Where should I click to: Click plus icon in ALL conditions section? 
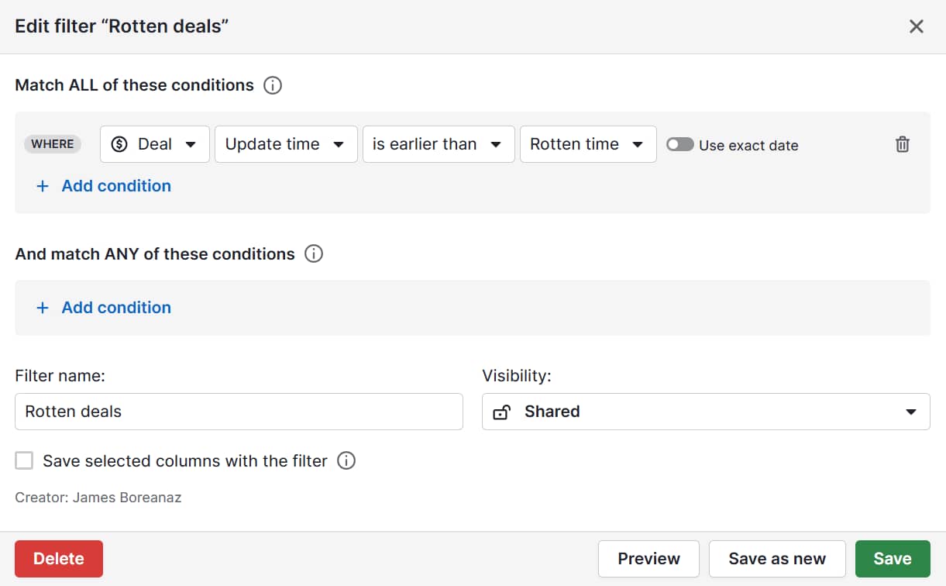pos(43,186)
